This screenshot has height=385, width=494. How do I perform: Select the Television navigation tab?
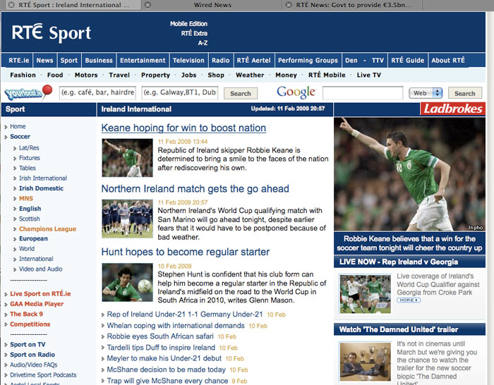[188, 61]
